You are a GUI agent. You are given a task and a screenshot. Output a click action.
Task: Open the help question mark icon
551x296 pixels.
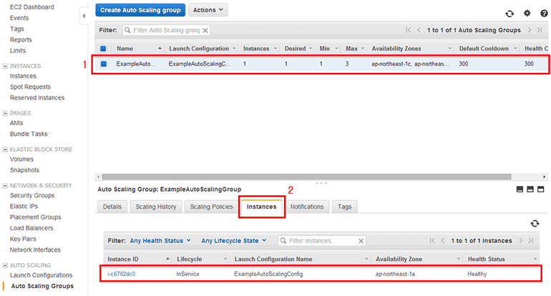(544, 14)
